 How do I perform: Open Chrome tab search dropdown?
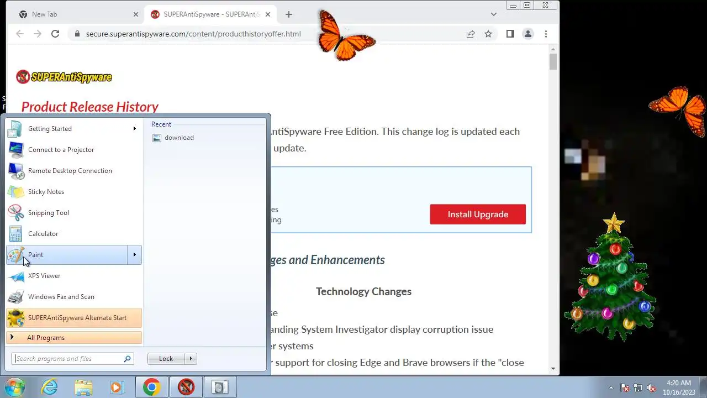click(494, 14)
